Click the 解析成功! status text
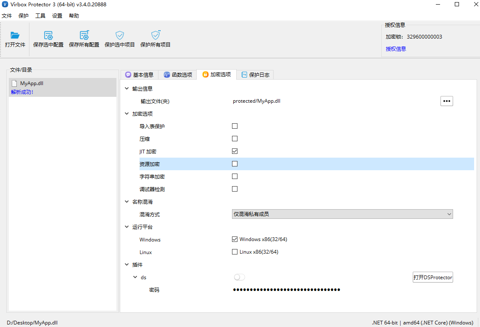This screenshot has height=327, width=480. [22, 92]
